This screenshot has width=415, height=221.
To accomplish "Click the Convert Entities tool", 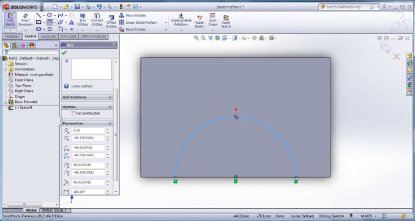I will click(x=97, y=20).
